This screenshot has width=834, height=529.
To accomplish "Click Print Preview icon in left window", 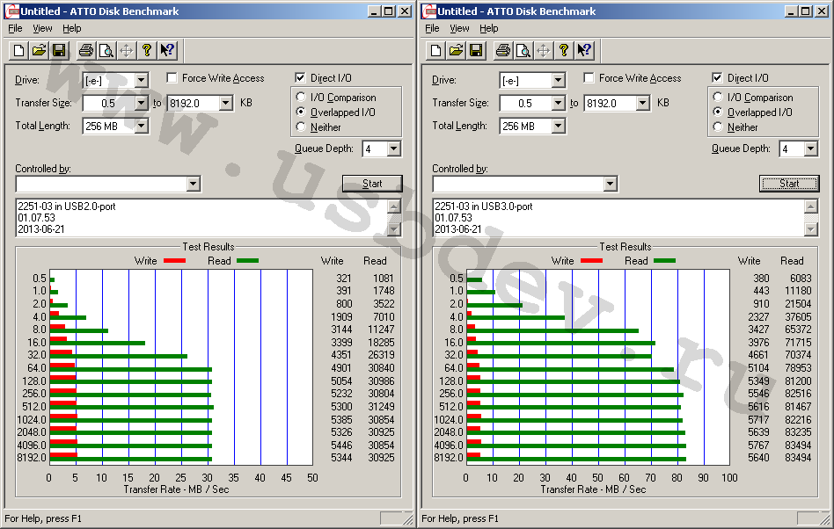I will [x=106, y=50].
